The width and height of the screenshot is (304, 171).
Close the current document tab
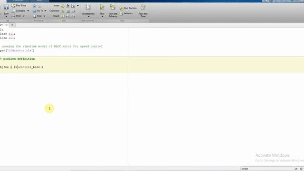[6, 25]
